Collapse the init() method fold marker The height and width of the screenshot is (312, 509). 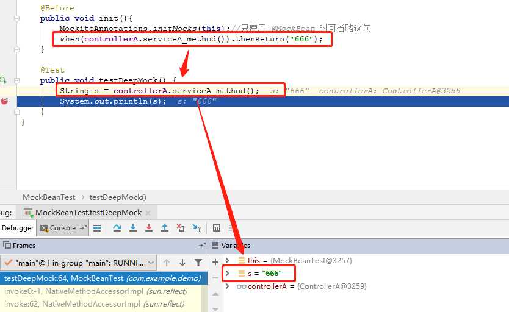click(16, 18)
